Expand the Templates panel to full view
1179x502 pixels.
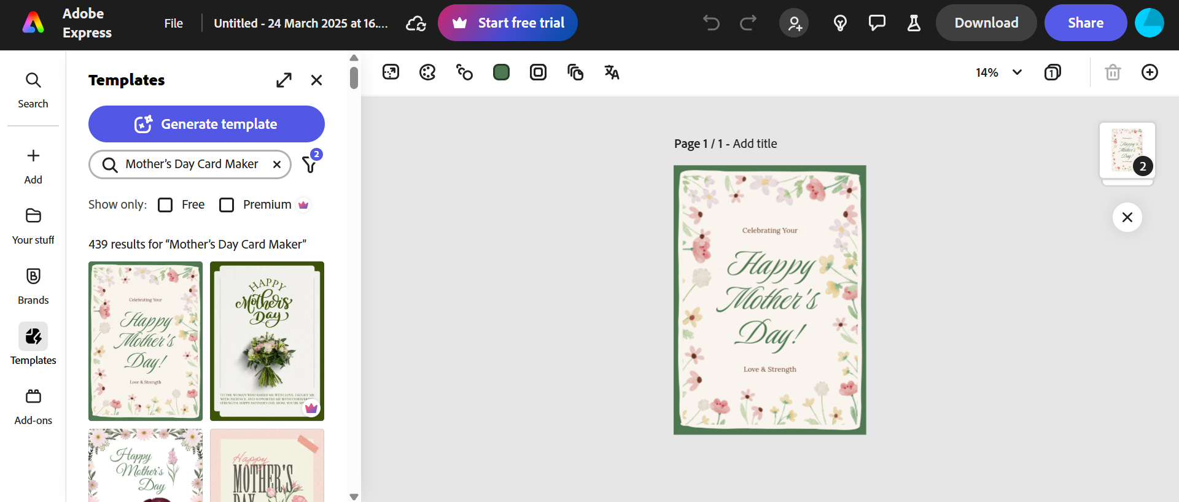[284, 80]
